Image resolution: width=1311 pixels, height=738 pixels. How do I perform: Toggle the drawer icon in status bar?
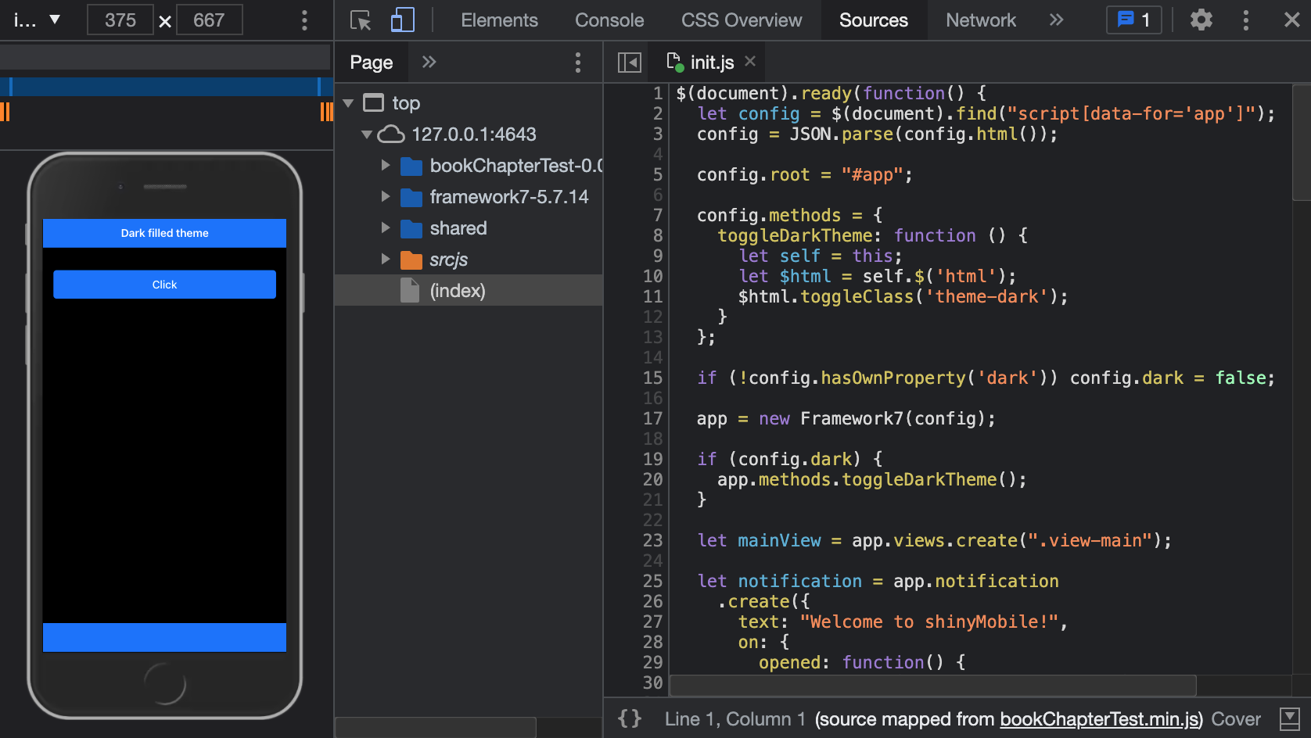tap(1289, 719)
